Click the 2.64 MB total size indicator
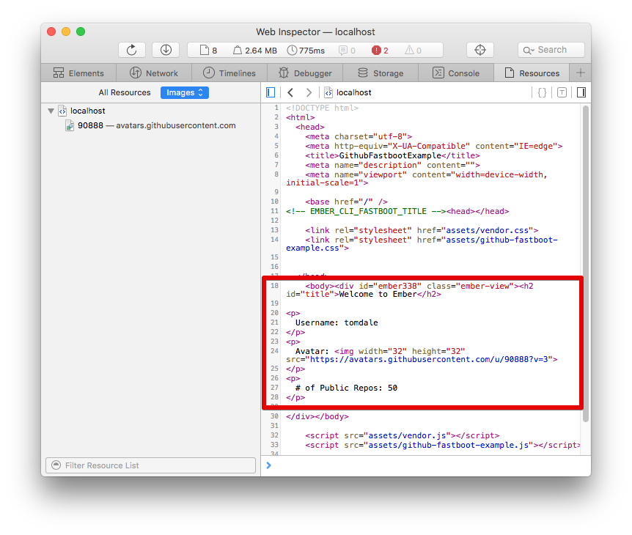 (255, 51)
